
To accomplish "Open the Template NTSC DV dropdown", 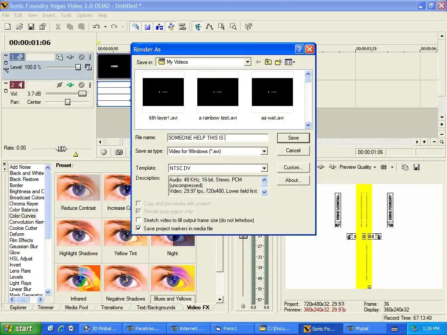I will point(264,168).
